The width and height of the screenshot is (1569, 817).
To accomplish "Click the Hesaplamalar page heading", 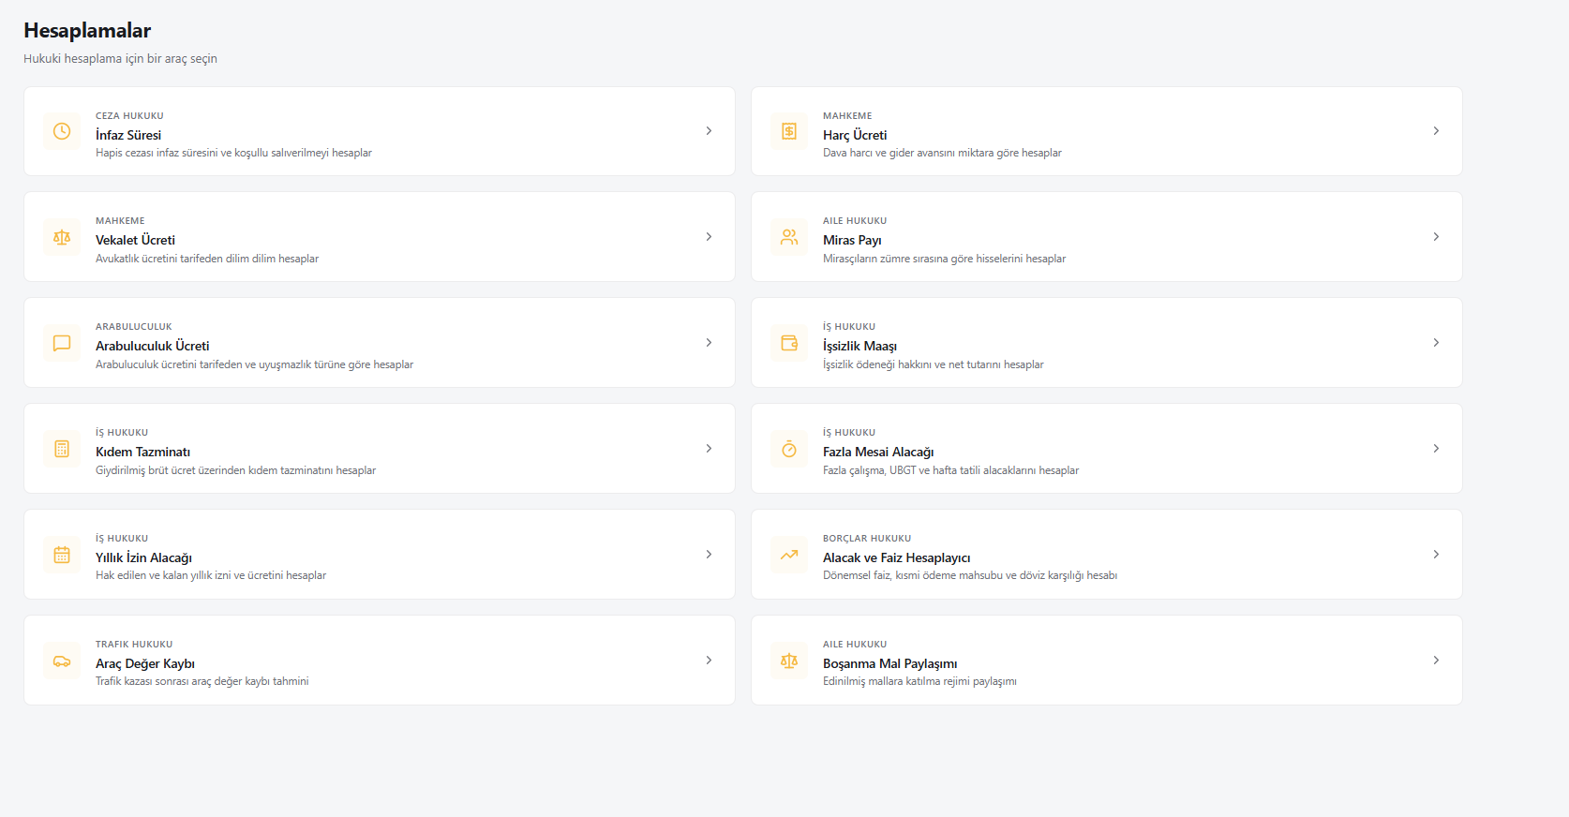I will [87, 30].
